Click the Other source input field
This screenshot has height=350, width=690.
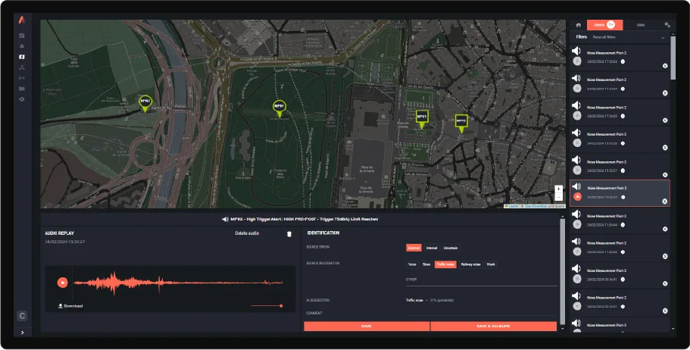pos(482,280)
